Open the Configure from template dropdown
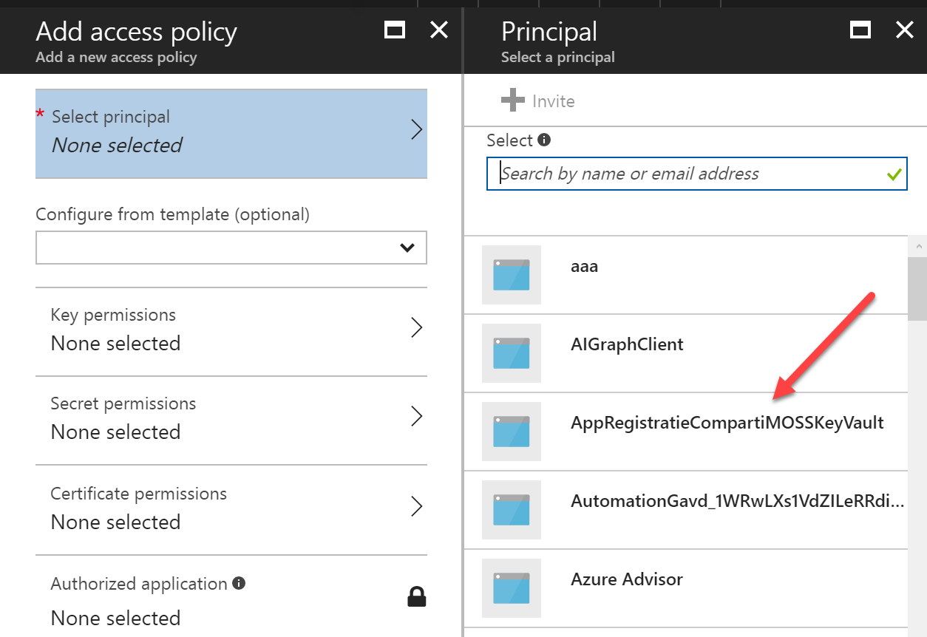This screenshot has width=927, height=637. 231,248
